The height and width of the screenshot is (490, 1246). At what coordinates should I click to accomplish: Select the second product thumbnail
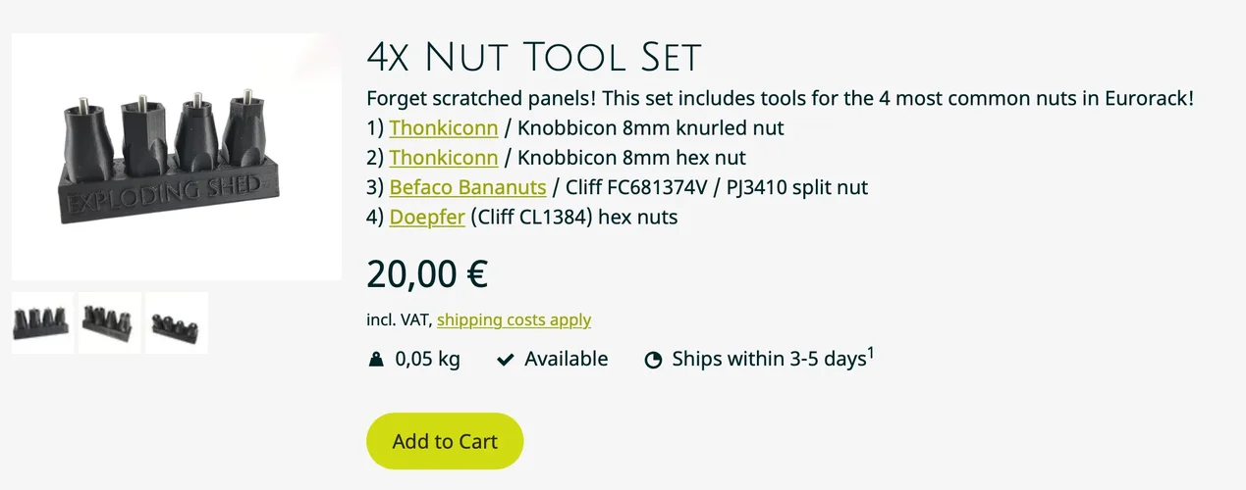pyautogui.click(x=110, y=322)
